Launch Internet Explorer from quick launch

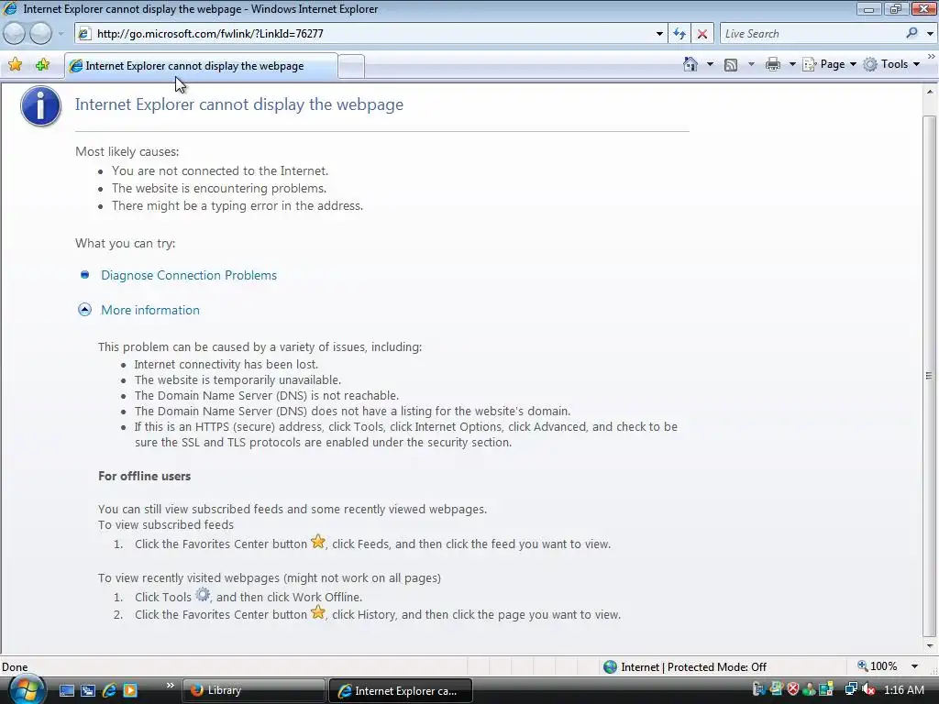(109, 690)
